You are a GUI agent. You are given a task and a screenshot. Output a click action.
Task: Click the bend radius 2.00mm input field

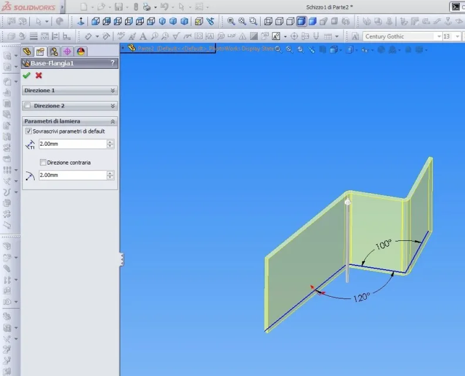coord(73,175)
